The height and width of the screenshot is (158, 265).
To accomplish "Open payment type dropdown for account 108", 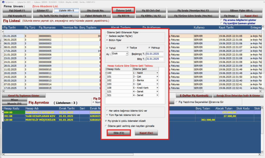I will tap(157, 88).
